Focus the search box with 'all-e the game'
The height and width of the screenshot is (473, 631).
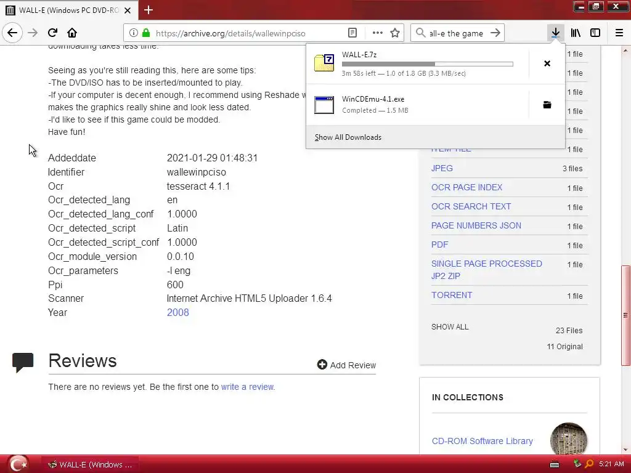pos(456,33)
